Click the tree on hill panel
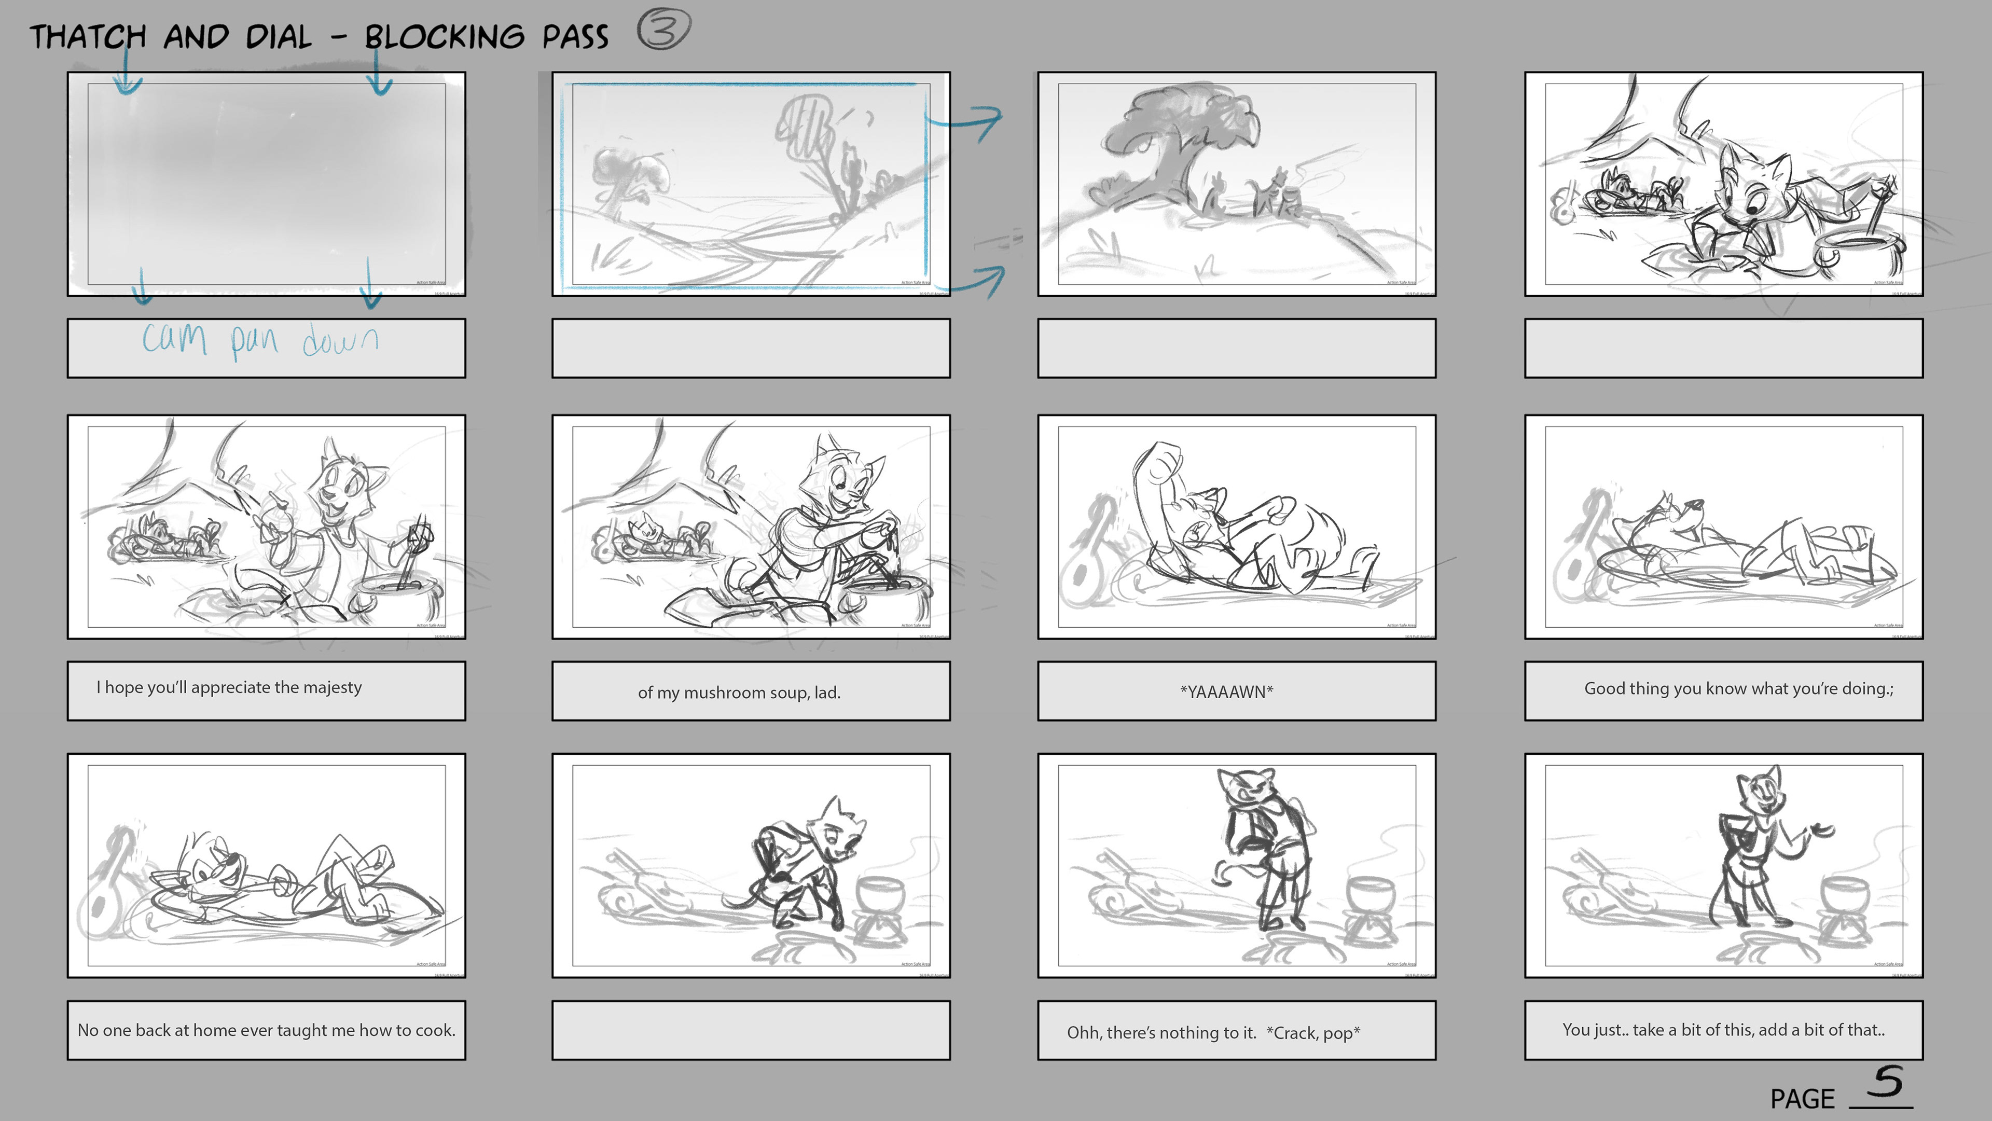 coord(1236,184)
